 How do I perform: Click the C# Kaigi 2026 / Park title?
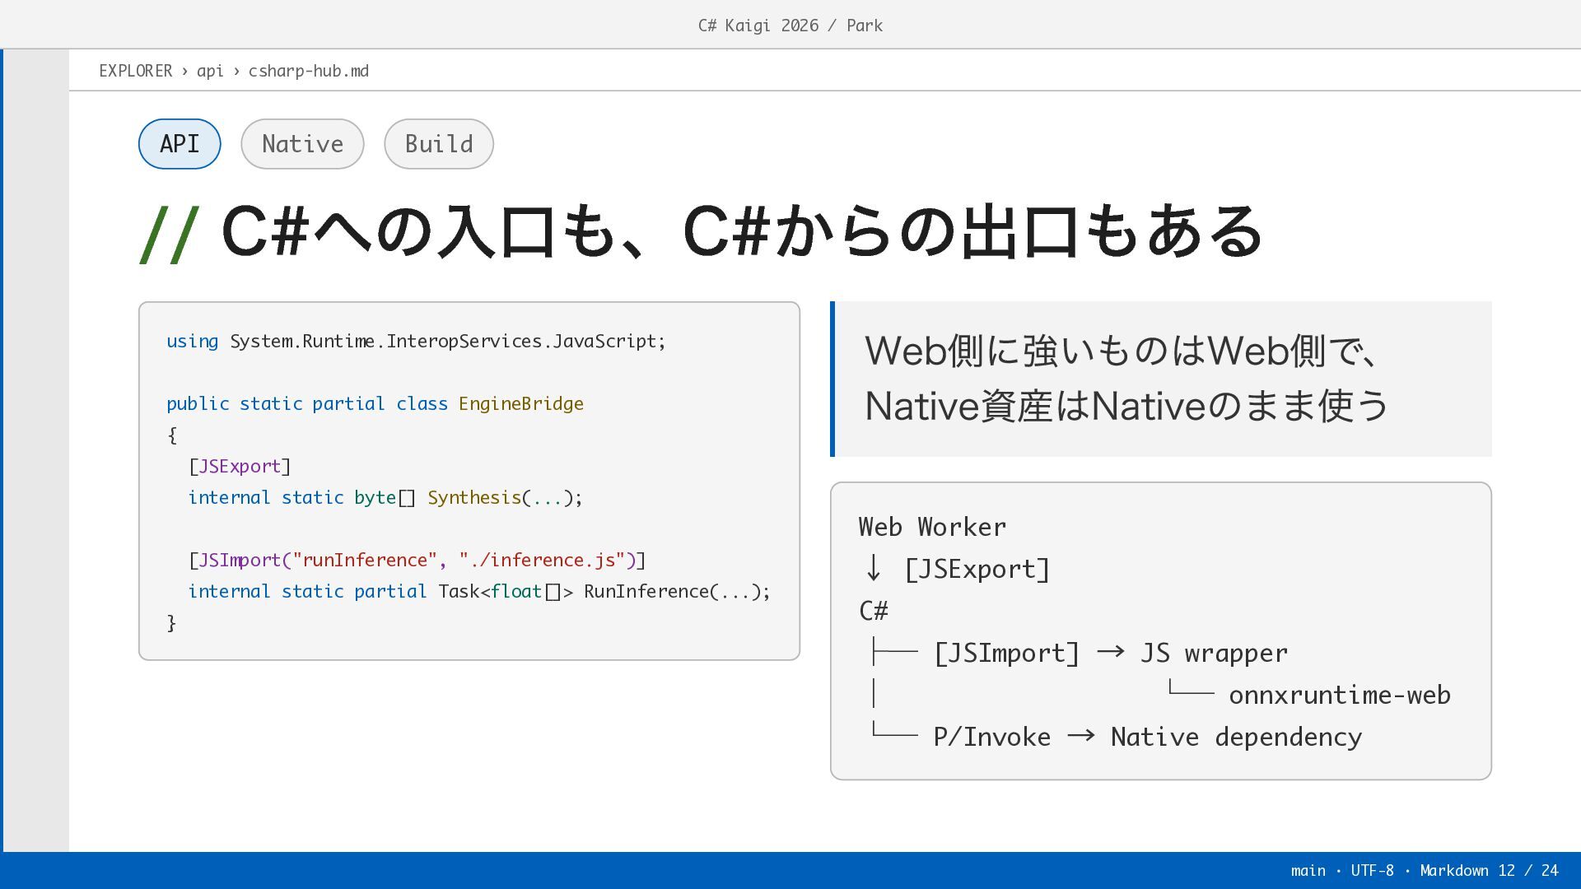click(x=790, y=26)
